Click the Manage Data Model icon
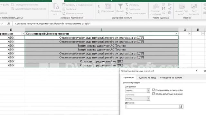Viewport: 206px width, 115px height. coord(170,13)
